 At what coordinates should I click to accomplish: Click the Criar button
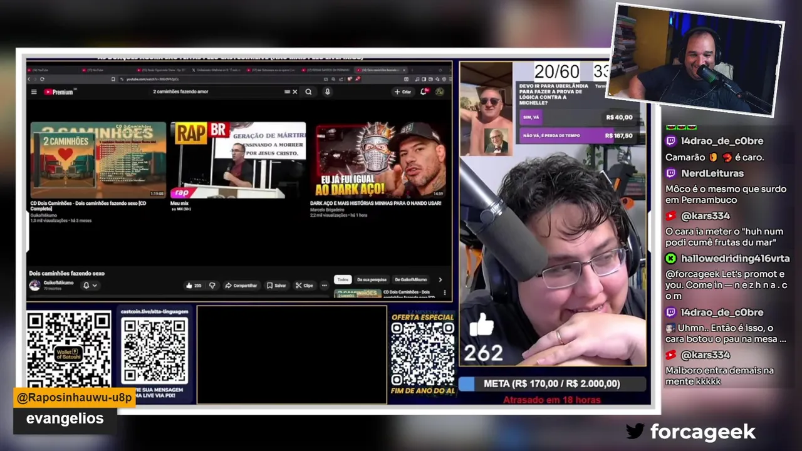pyautogui.click(x=402, y=92)
